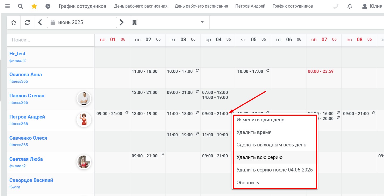Go to the next month with the right arrow
Image resolution: width=384 pixels, height=196 pixels.
click(121, 22)
